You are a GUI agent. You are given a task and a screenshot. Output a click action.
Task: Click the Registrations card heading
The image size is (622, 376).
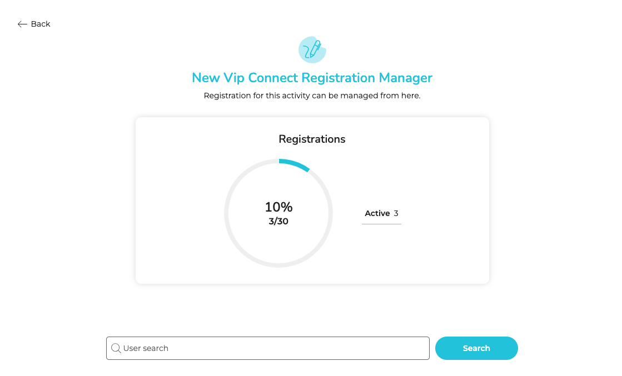[x=312, y=139]
